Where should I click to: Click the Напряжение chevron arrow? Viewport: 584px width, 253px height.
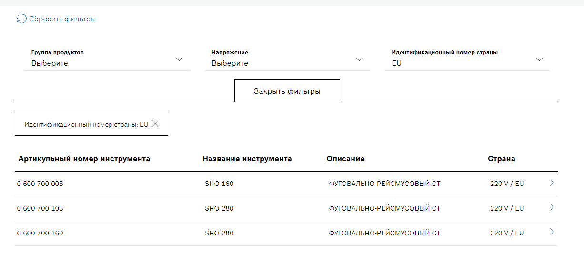click(360, 59)
